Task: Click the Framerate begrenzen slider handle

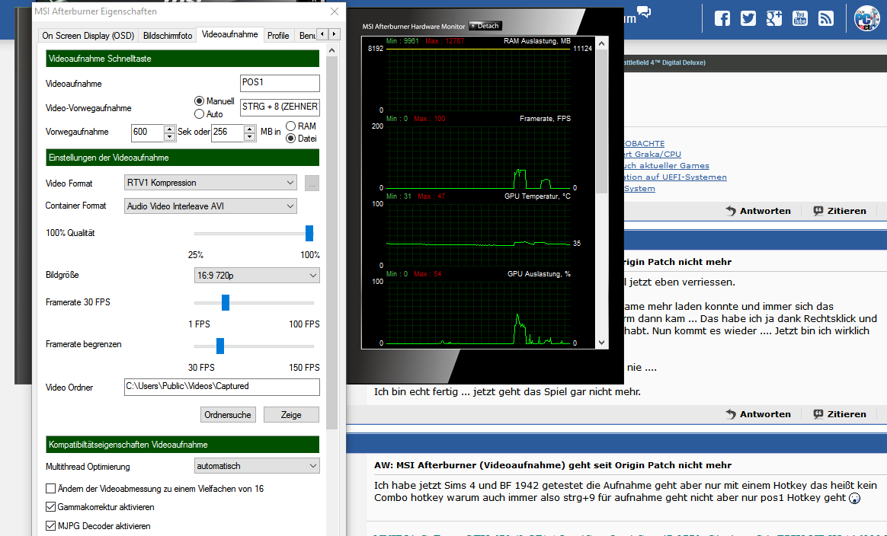Action: pyautogui.click(x=220, y=346)
